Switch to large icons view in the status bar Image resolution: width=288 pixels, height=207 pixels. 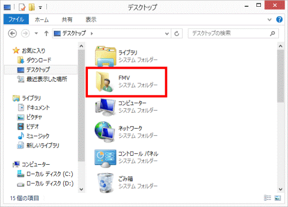(278, 198)
